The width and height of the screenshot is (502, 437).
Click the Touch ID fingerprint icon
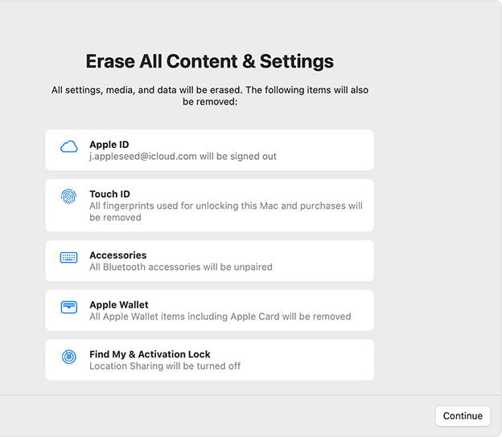pos(69,196)
